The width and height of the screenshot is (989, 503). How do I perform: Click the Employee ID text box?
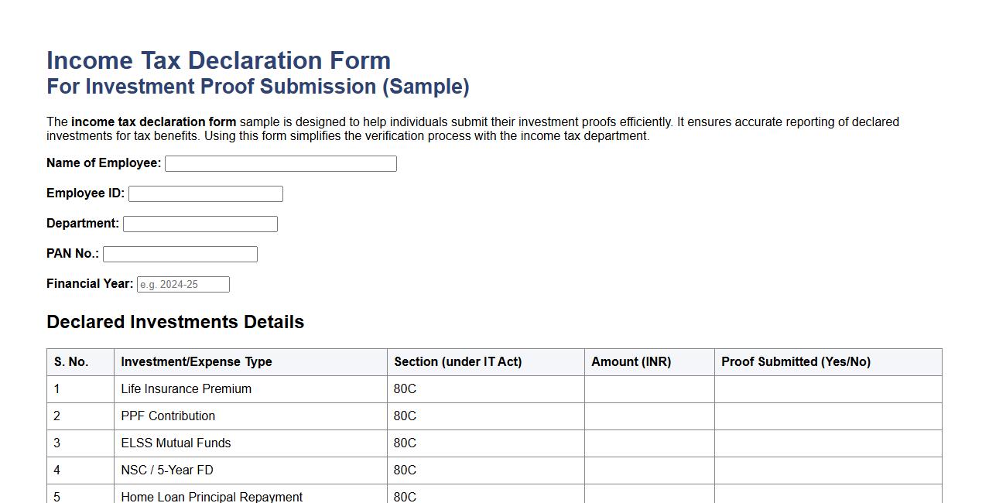click(x=205, y=193)
